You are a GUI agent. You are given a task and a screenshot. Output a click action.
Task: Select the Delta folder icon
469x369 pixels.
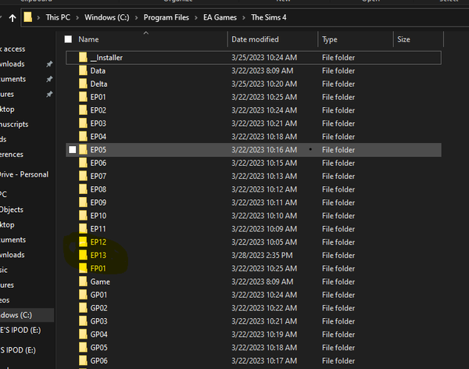83,84
